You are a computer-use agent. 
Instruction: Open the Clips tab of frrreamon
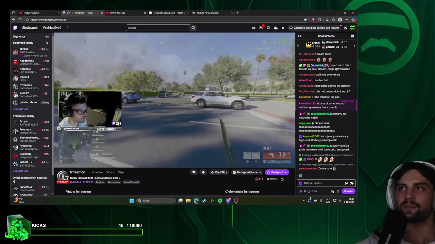point(121,172)
